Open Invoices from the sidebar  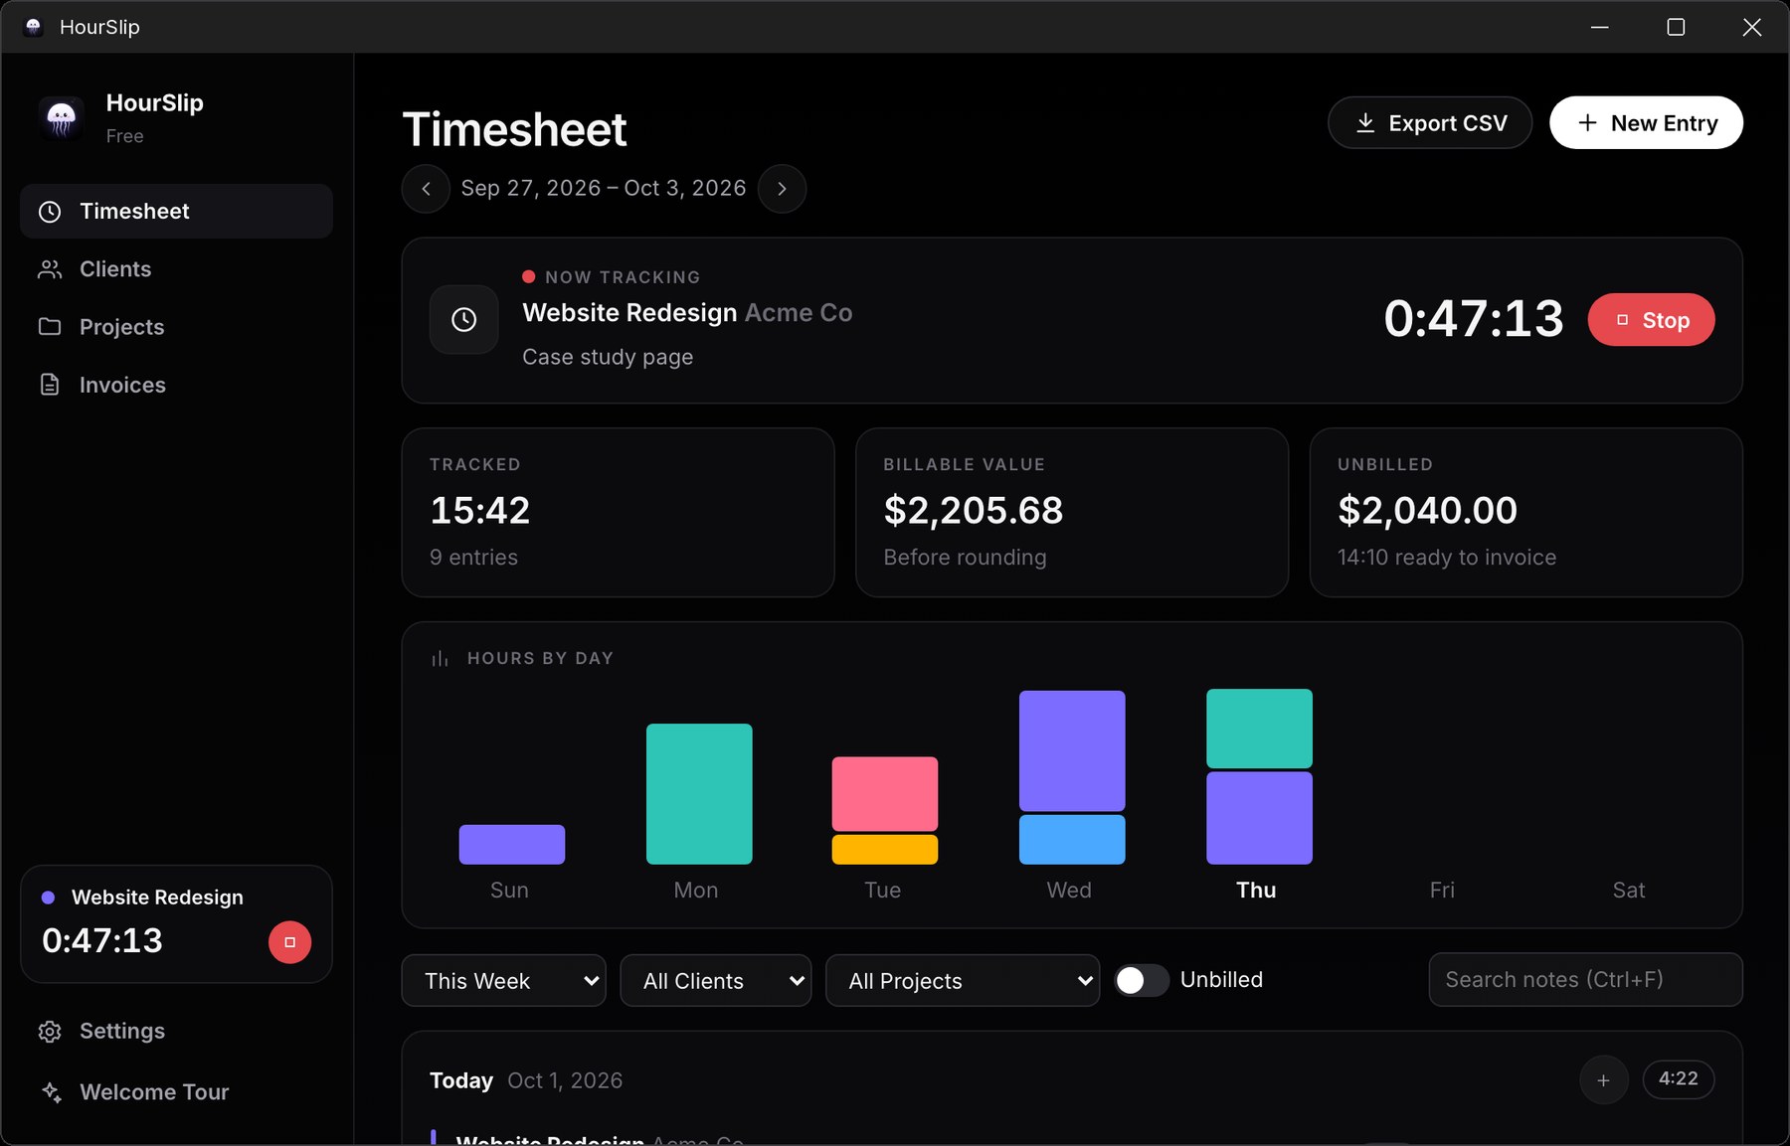[176, 385]
